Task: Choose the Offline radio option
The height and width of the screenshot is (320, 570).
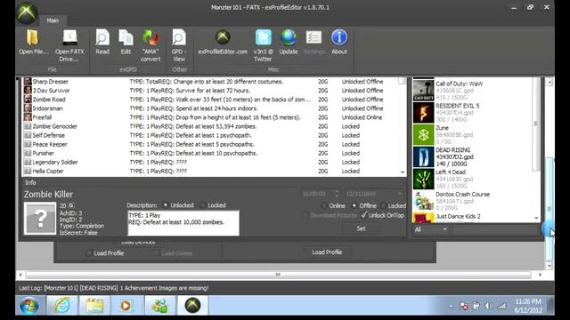Action: point(354,205)
